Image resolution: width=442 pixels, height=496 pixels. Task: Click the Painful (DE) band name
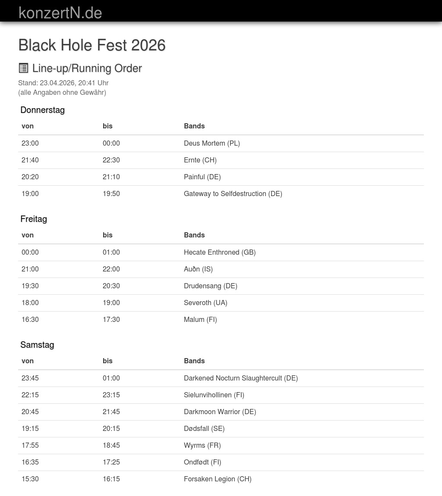(202, 177)
